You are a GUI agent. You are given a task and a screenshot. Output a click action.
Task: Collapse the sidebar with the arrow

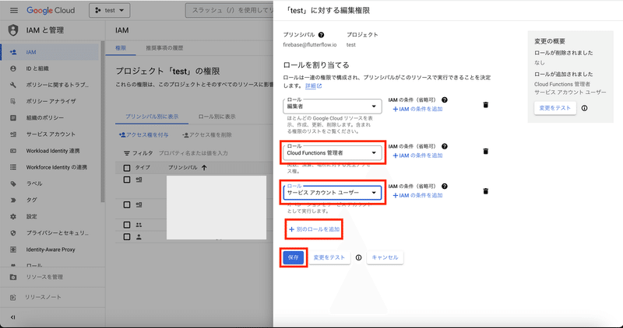(12, 317)
